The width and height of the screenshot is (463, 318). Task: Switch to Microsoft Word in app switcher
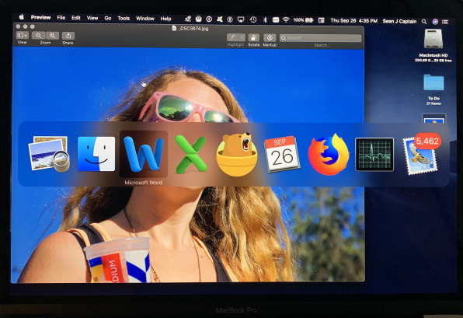click(144, 154)
